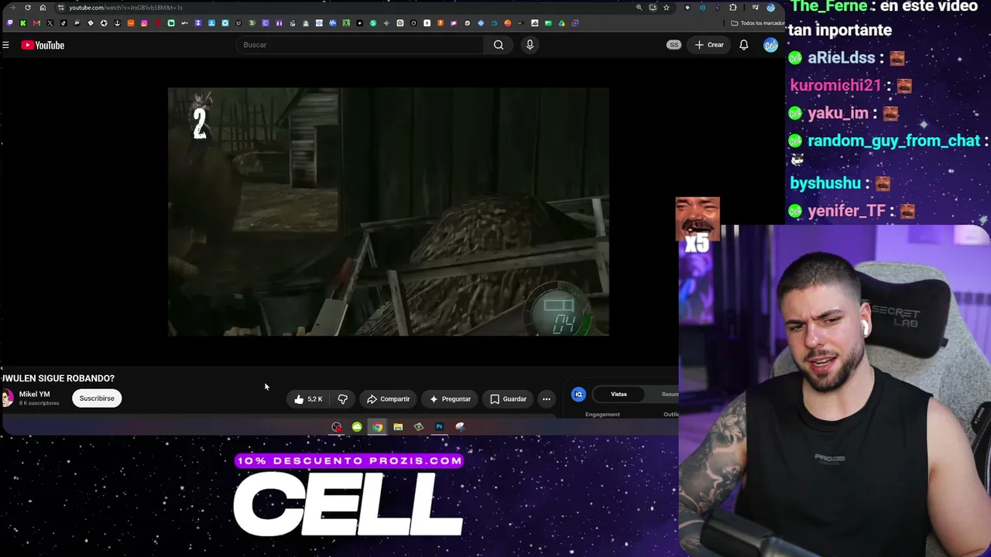Dislike the video
The image size is (991, 557).
click(342, 399)
